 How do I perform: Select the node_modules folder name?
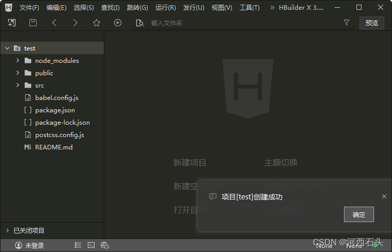[x=57, y=60]
